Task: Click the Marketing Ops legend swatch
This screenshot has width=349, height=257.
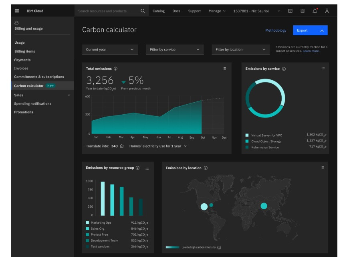Action: coord(87,223)
